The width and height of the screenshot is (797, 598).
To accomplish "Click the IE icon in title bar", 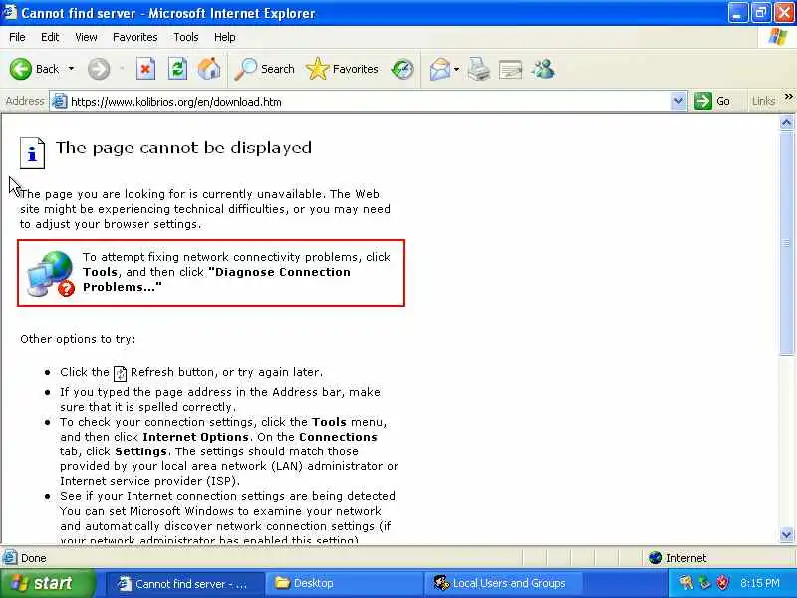I will (9, 12).
